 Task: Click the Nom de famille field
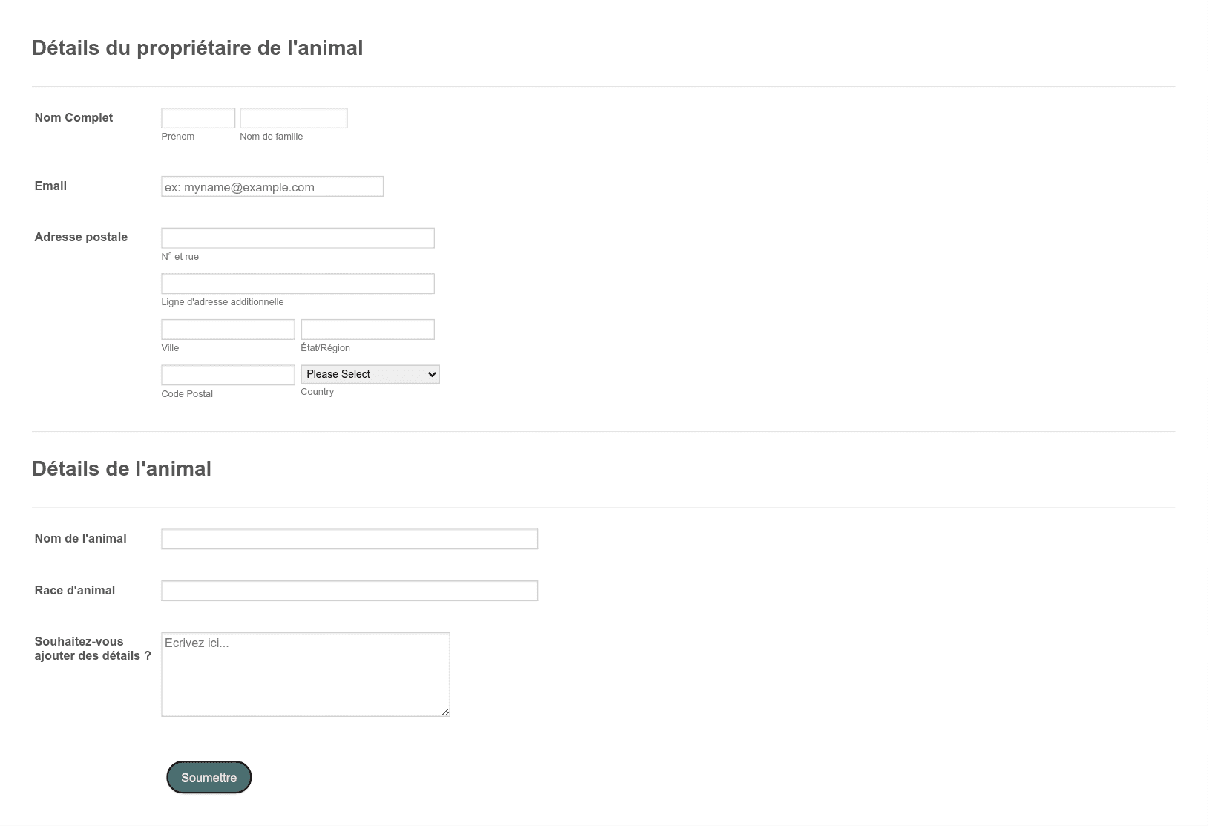tap(293, 118)
